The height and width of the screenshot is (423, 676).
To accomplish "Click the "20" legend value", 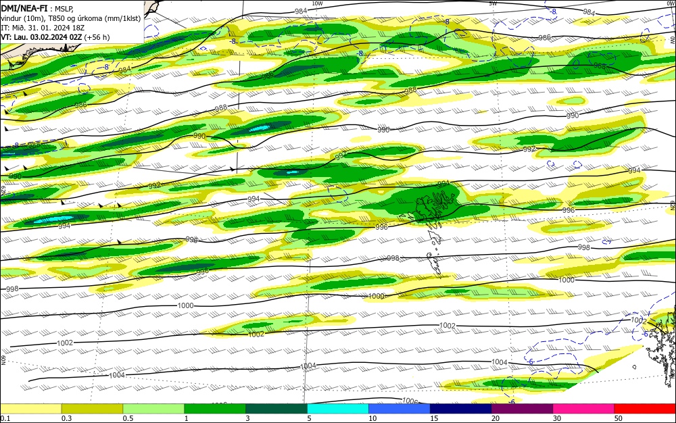I will point(496,418).
